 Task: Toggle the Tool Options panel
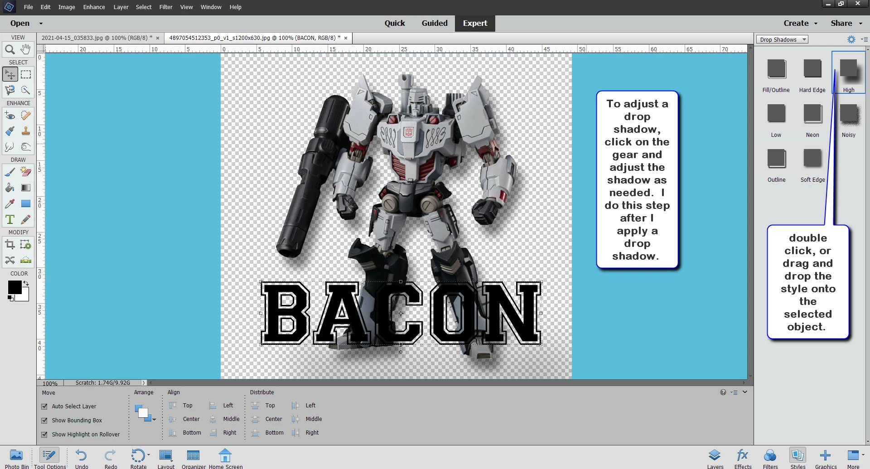50,458
